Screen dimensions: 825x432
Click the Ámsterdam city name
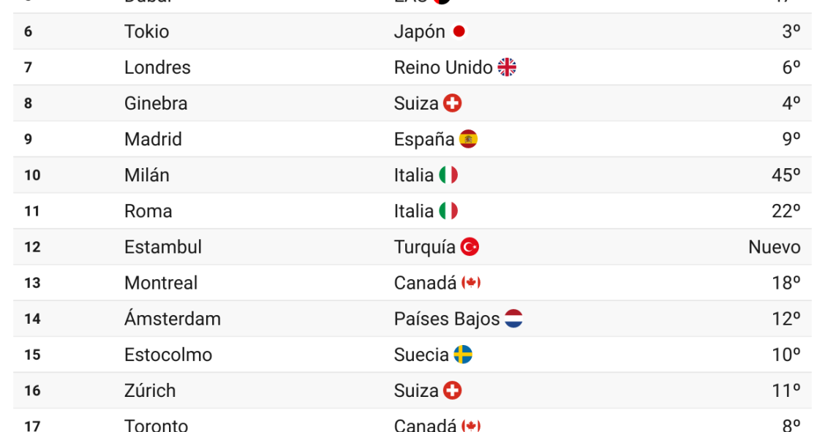coord(173,319)
